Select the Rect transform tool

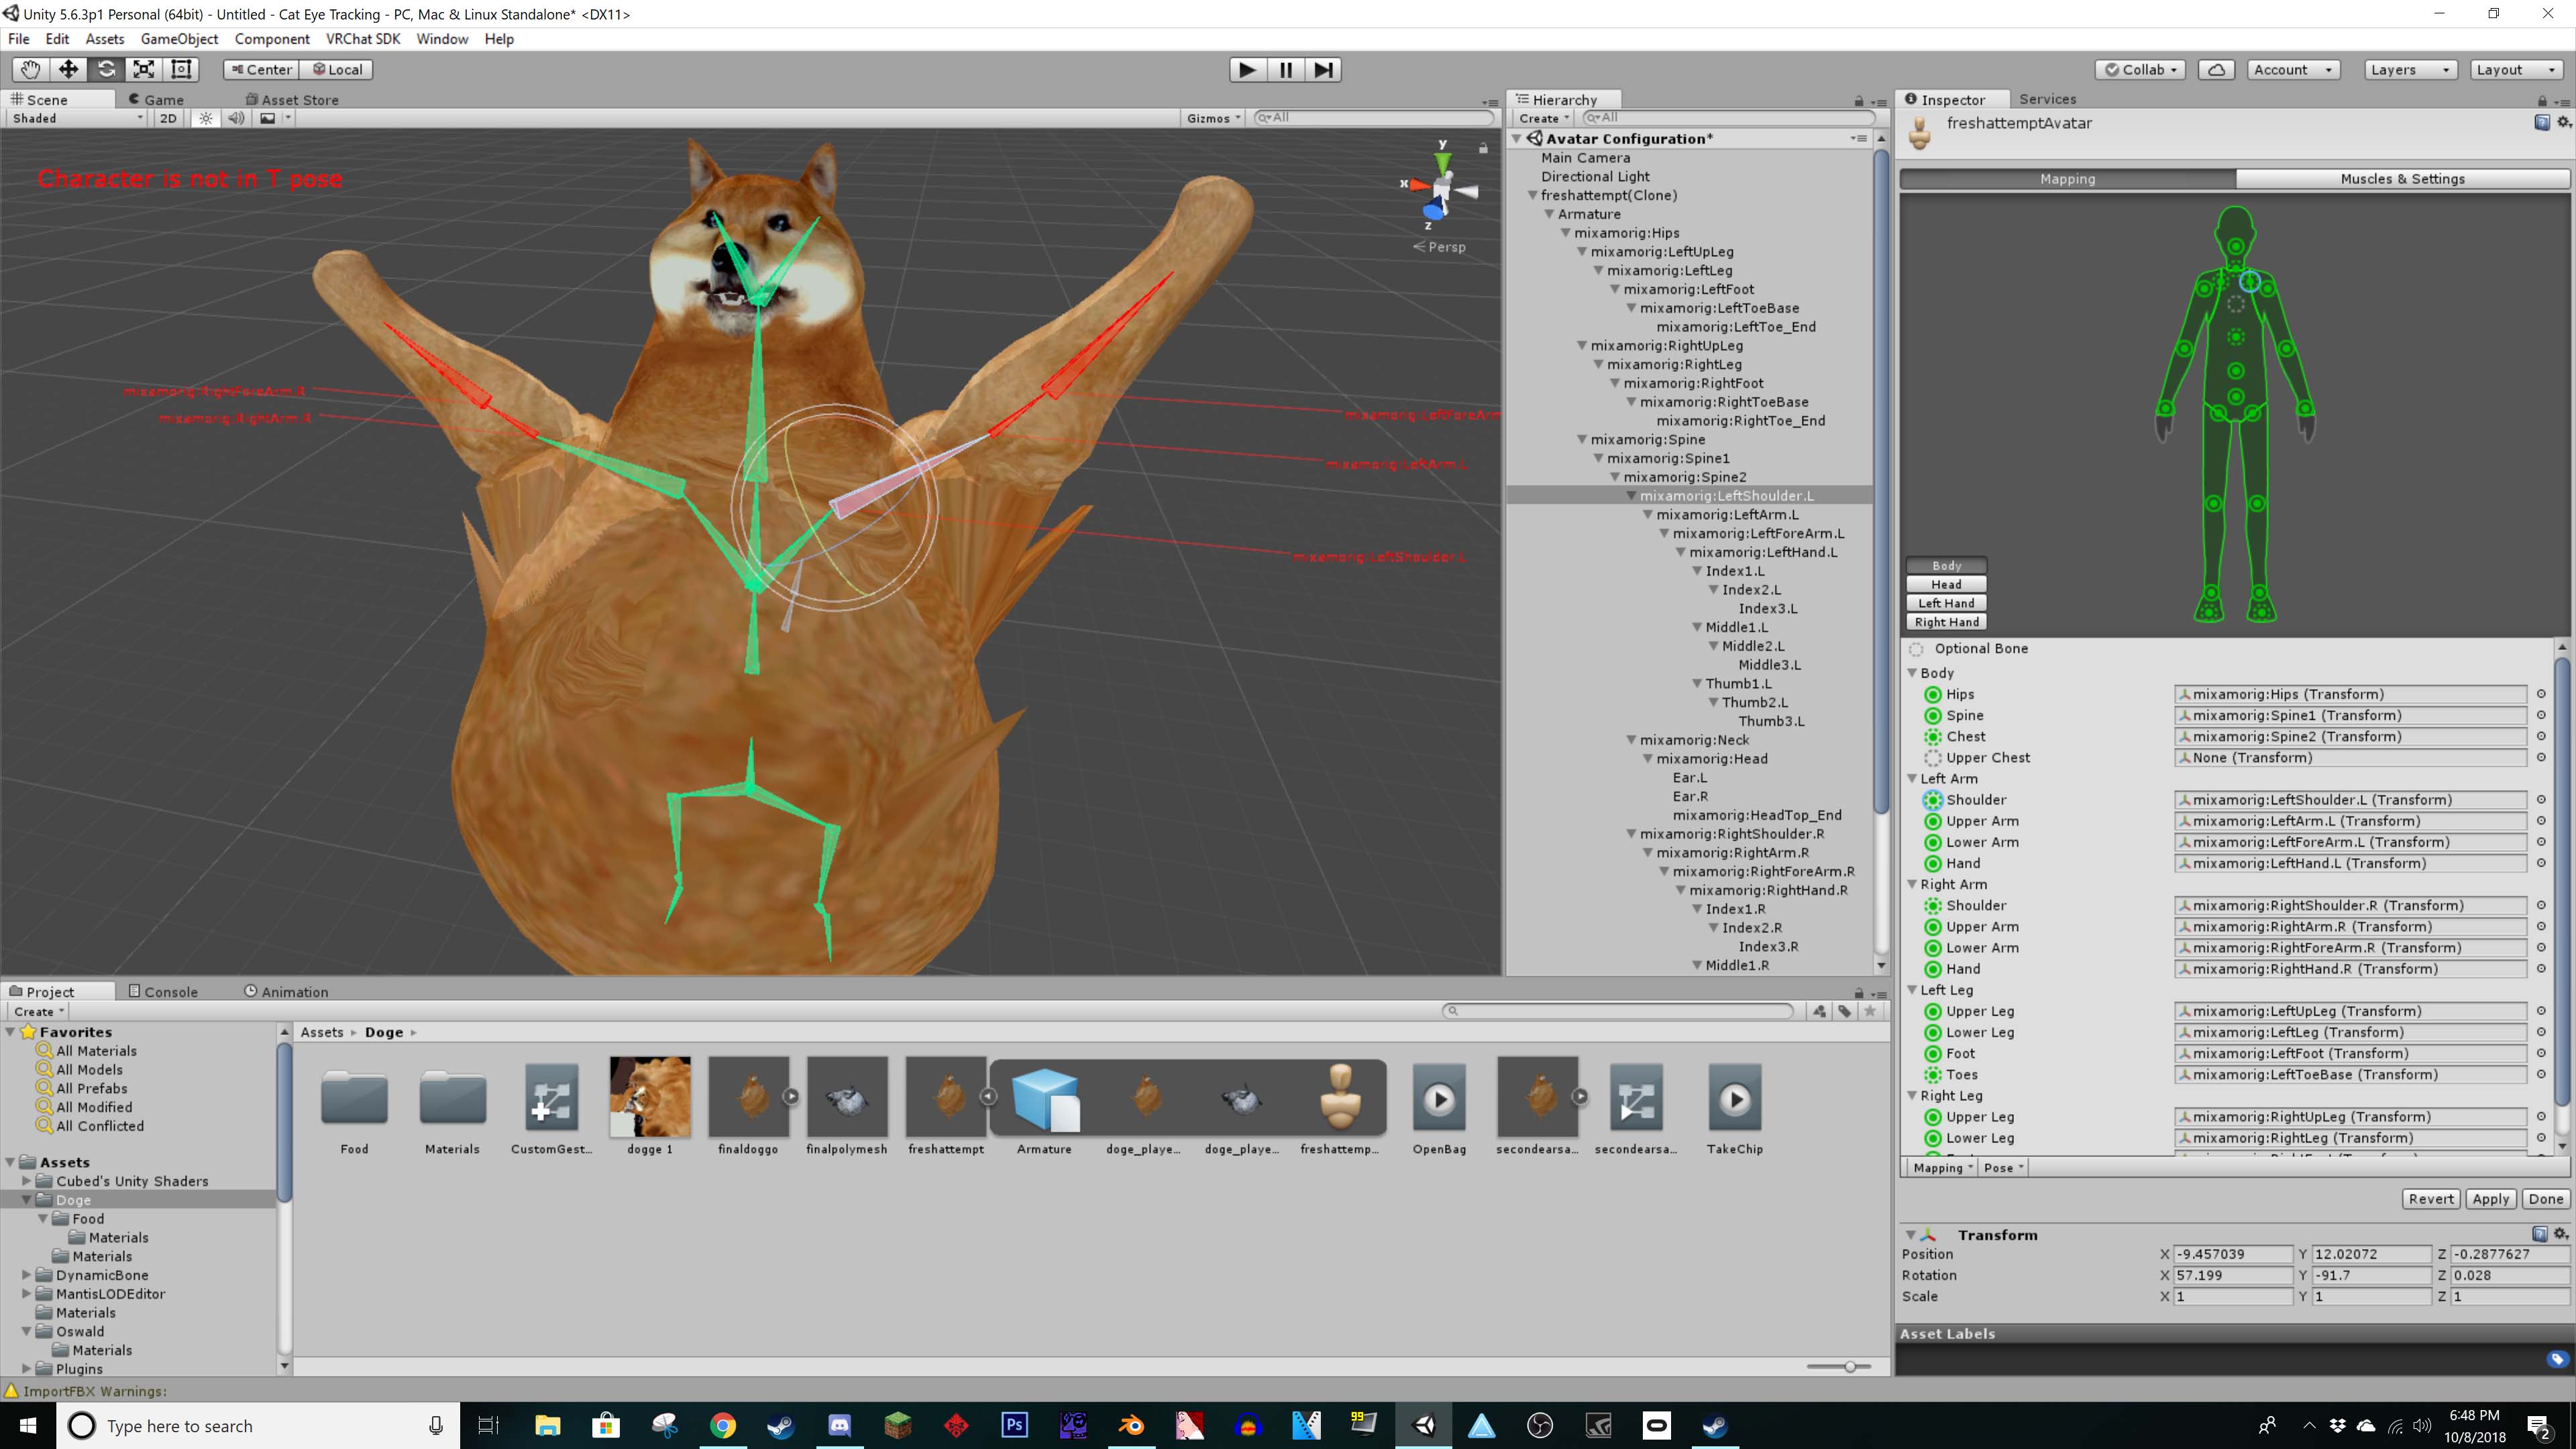pyautogui.click(x=181, y=69)
